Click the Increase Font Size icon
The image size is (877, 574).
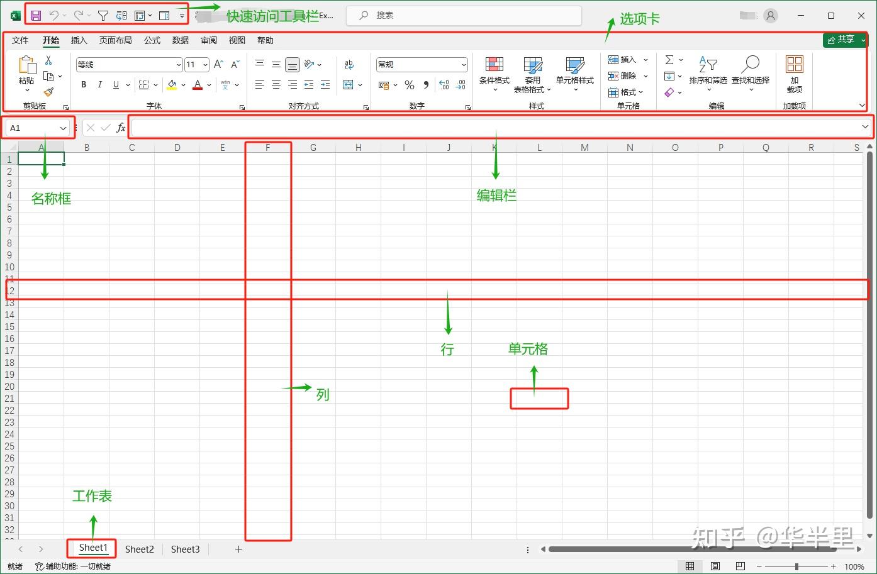(218, 64)
